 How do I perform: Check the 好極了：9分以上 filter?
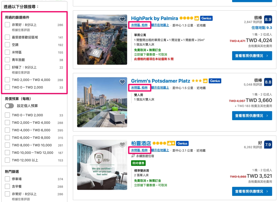coord(7,67)
